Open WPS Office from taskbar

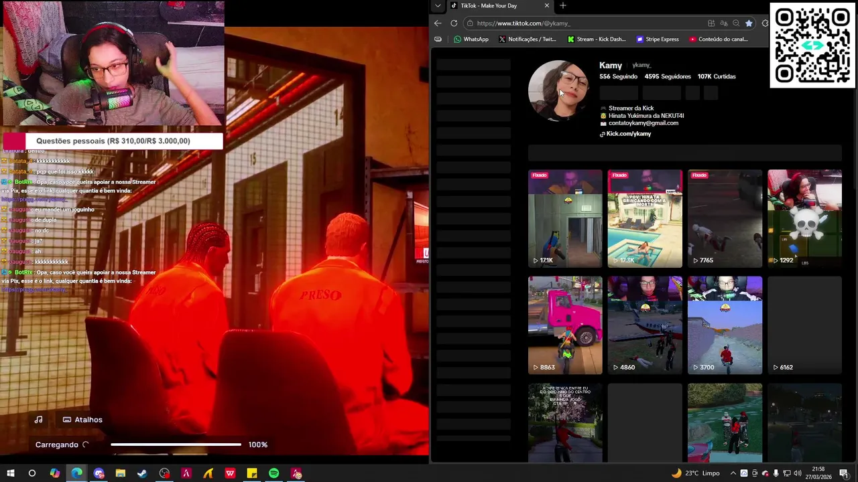(230, 474)
